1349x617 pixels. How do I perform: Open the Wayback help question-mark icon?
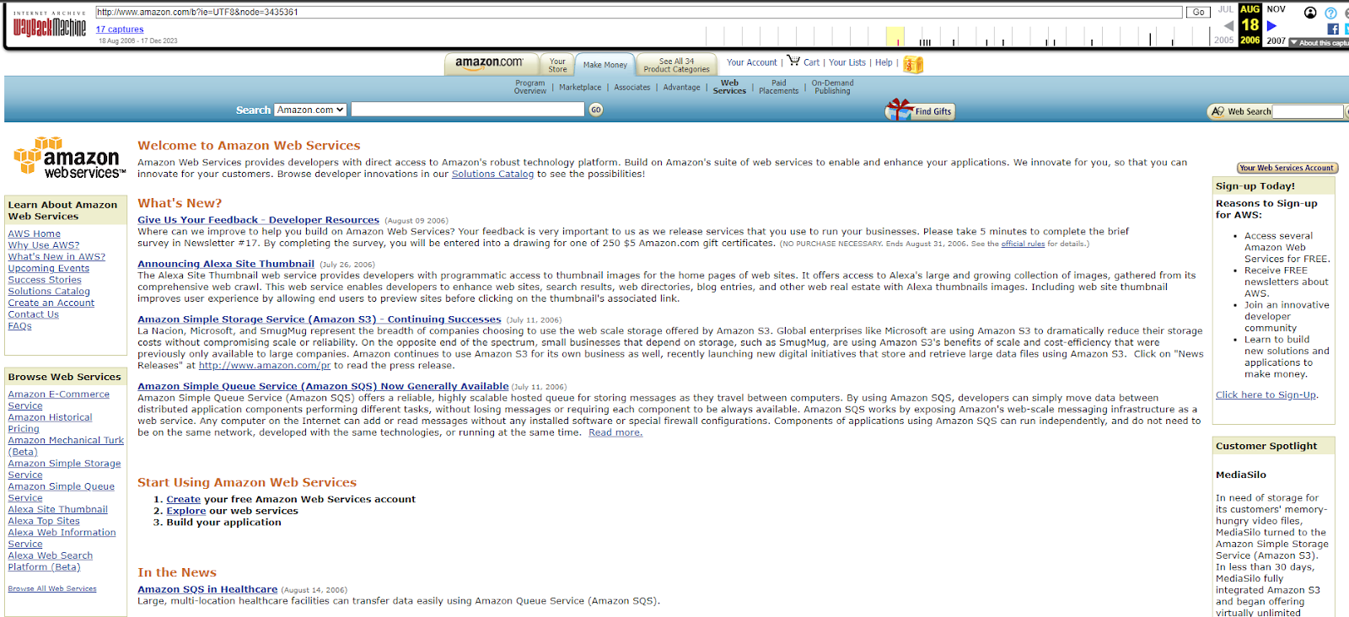[x=1330, y=13]
